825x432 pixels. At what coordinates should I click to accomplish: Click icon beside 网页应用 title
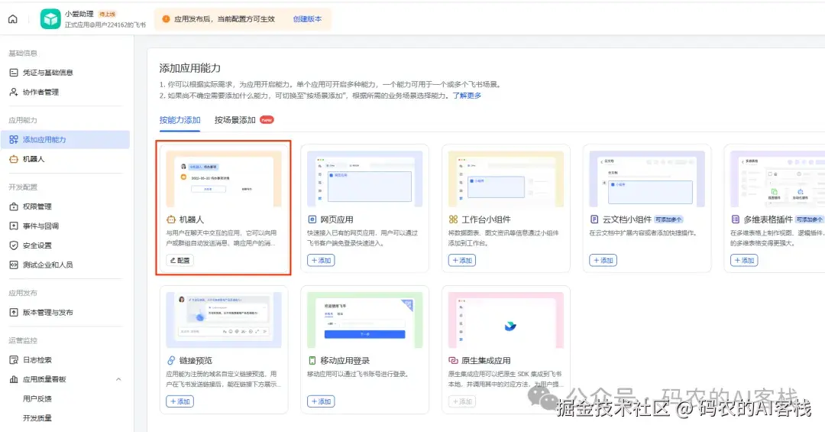(312, 219)
